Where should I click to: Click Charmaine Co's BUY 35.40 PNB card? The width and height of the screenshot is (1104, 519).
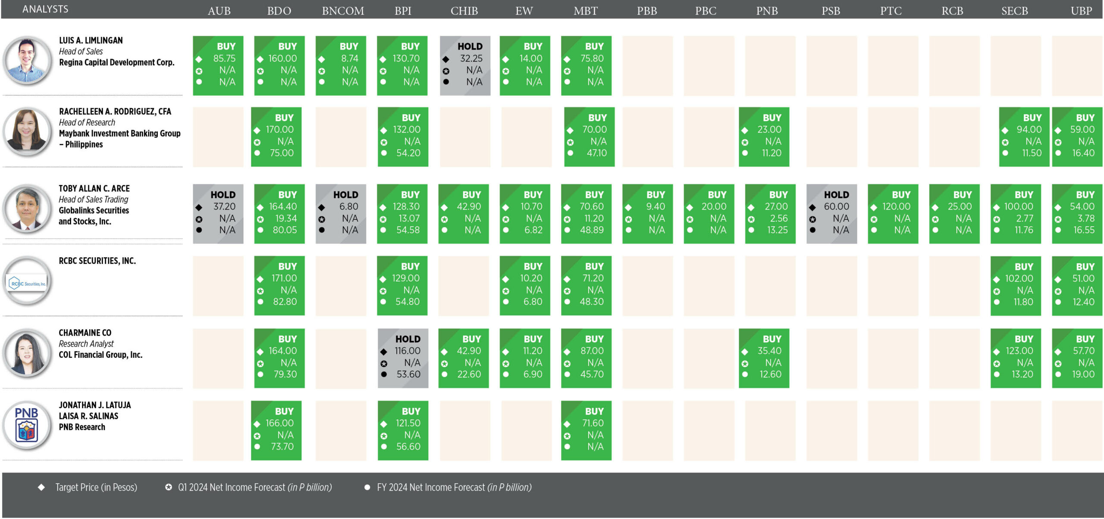(764, 358)
